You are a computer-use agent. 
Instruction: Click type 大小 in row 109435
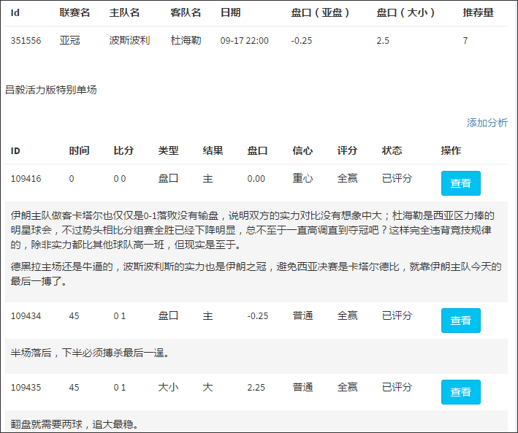click(168, 387)
